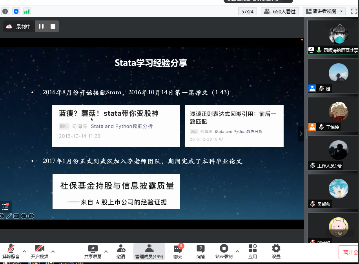Open the 应用 apps icon
This screenshot has height=264, width=359.
253,251
